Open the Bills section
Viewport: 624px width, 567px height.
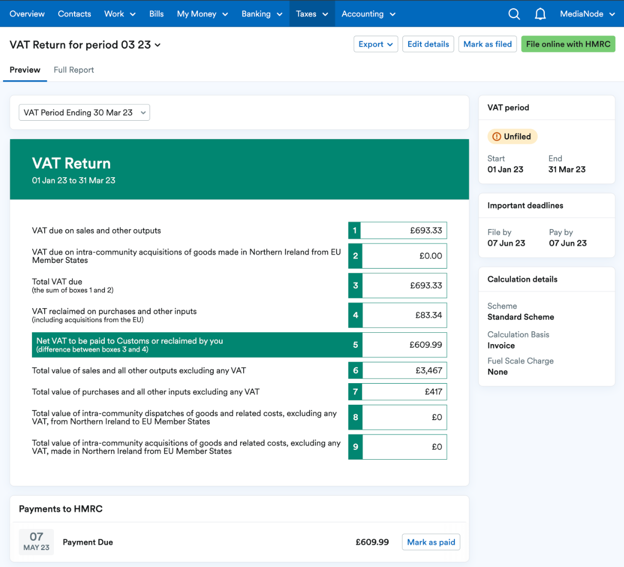point(156,14)
